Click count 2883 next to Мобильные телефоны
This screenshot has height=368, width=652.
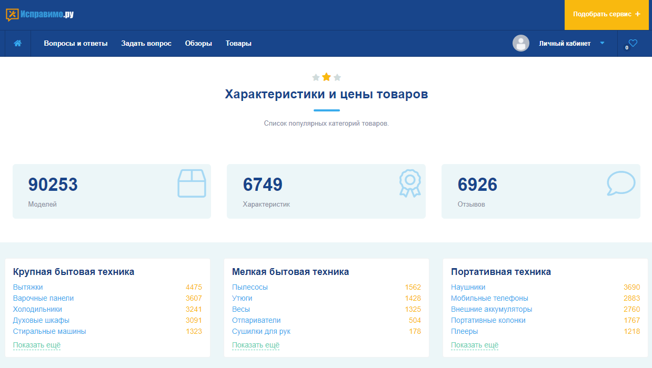631,298
